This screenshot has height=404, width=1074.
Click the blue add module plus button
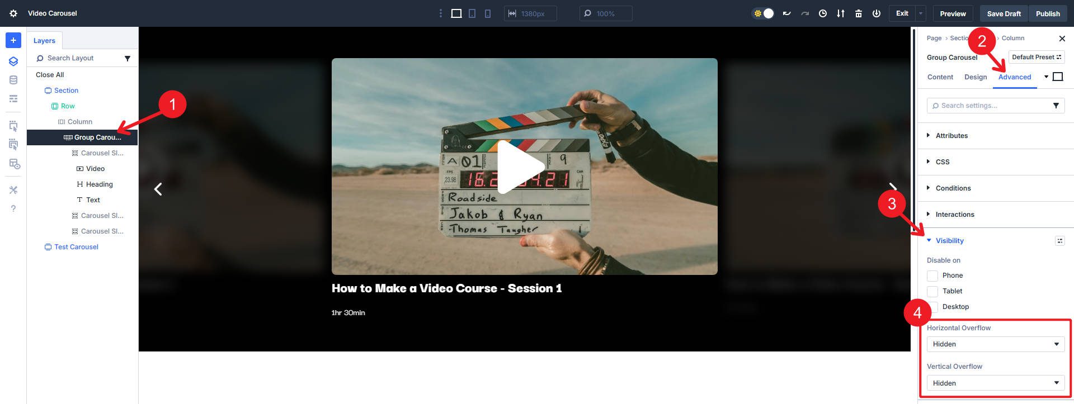[x=13, y=40]
